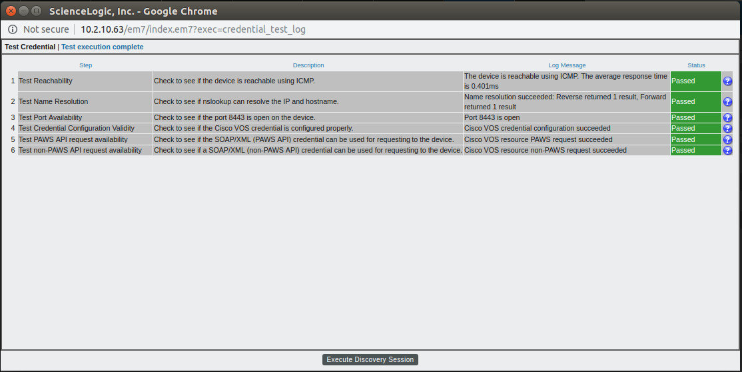The width and height of the screenshot is (742, 372).
Task: Select the URL in the address bar
Action: point(193,29)
